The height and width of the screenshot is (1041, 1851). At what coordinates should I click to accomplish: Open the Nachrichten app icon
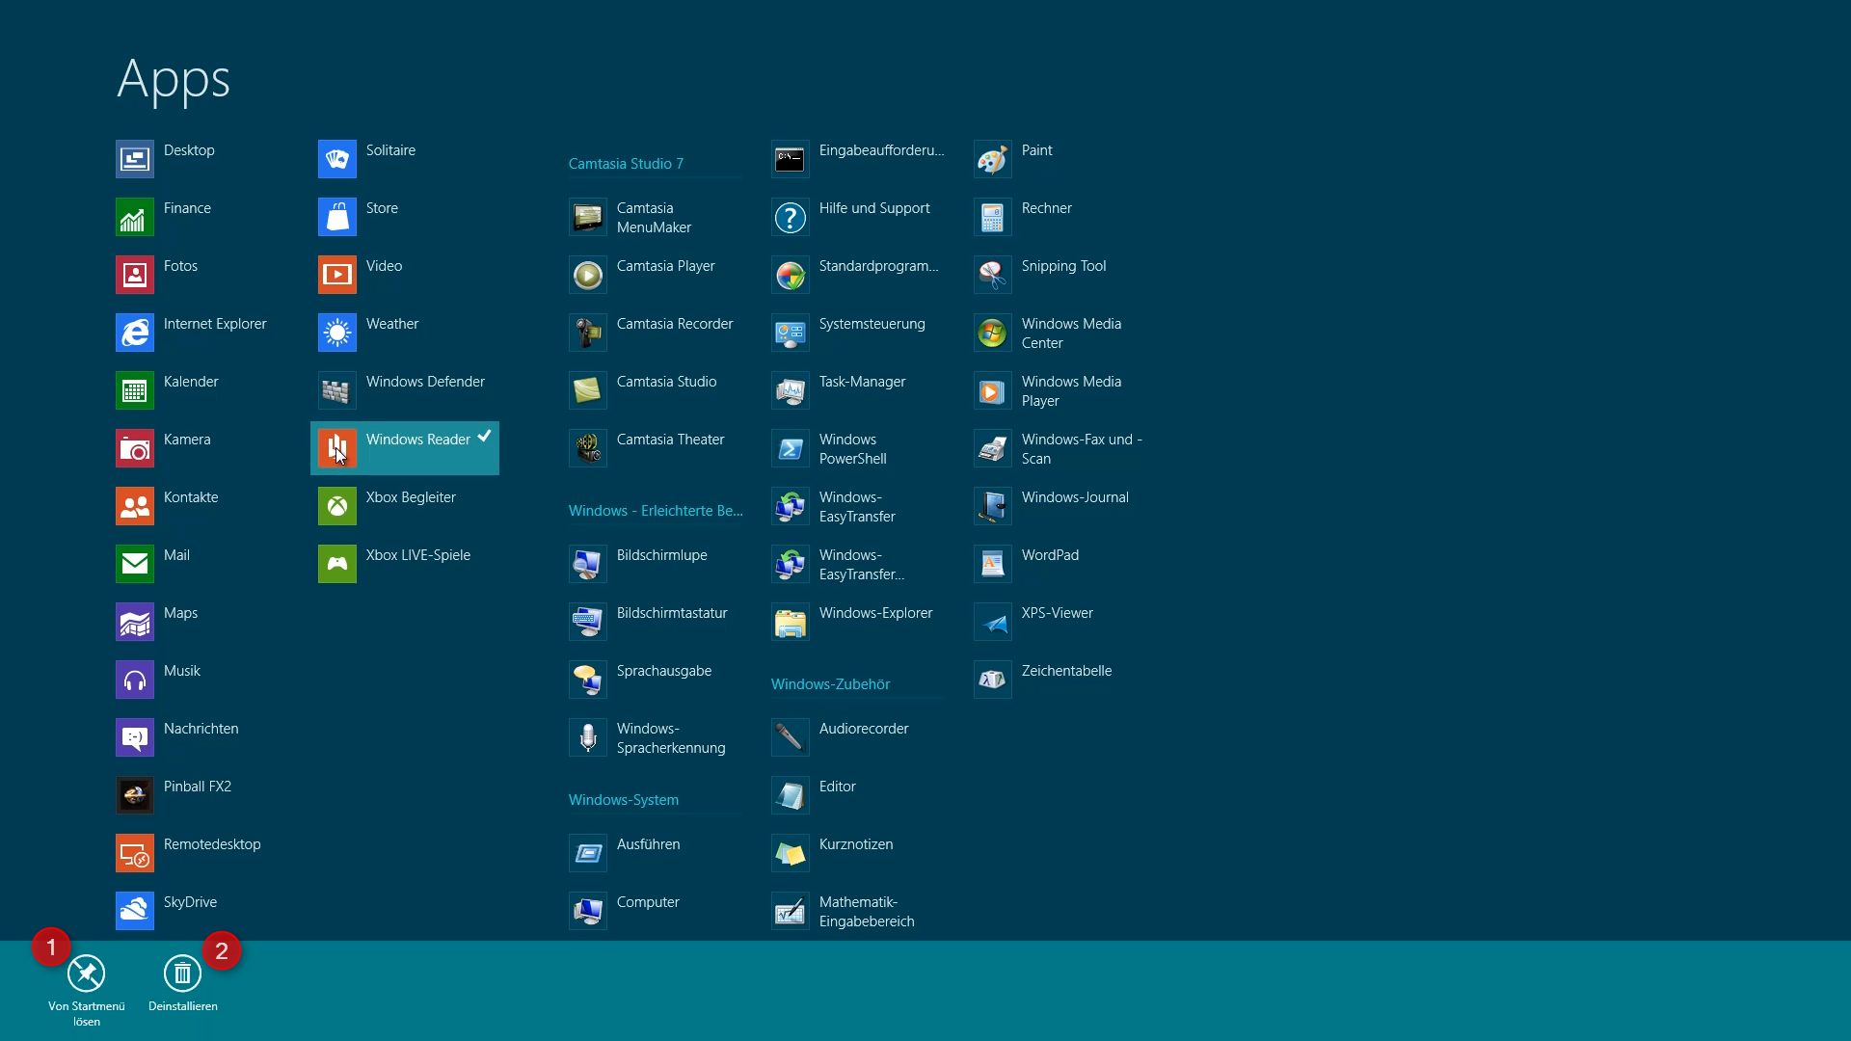135,737
